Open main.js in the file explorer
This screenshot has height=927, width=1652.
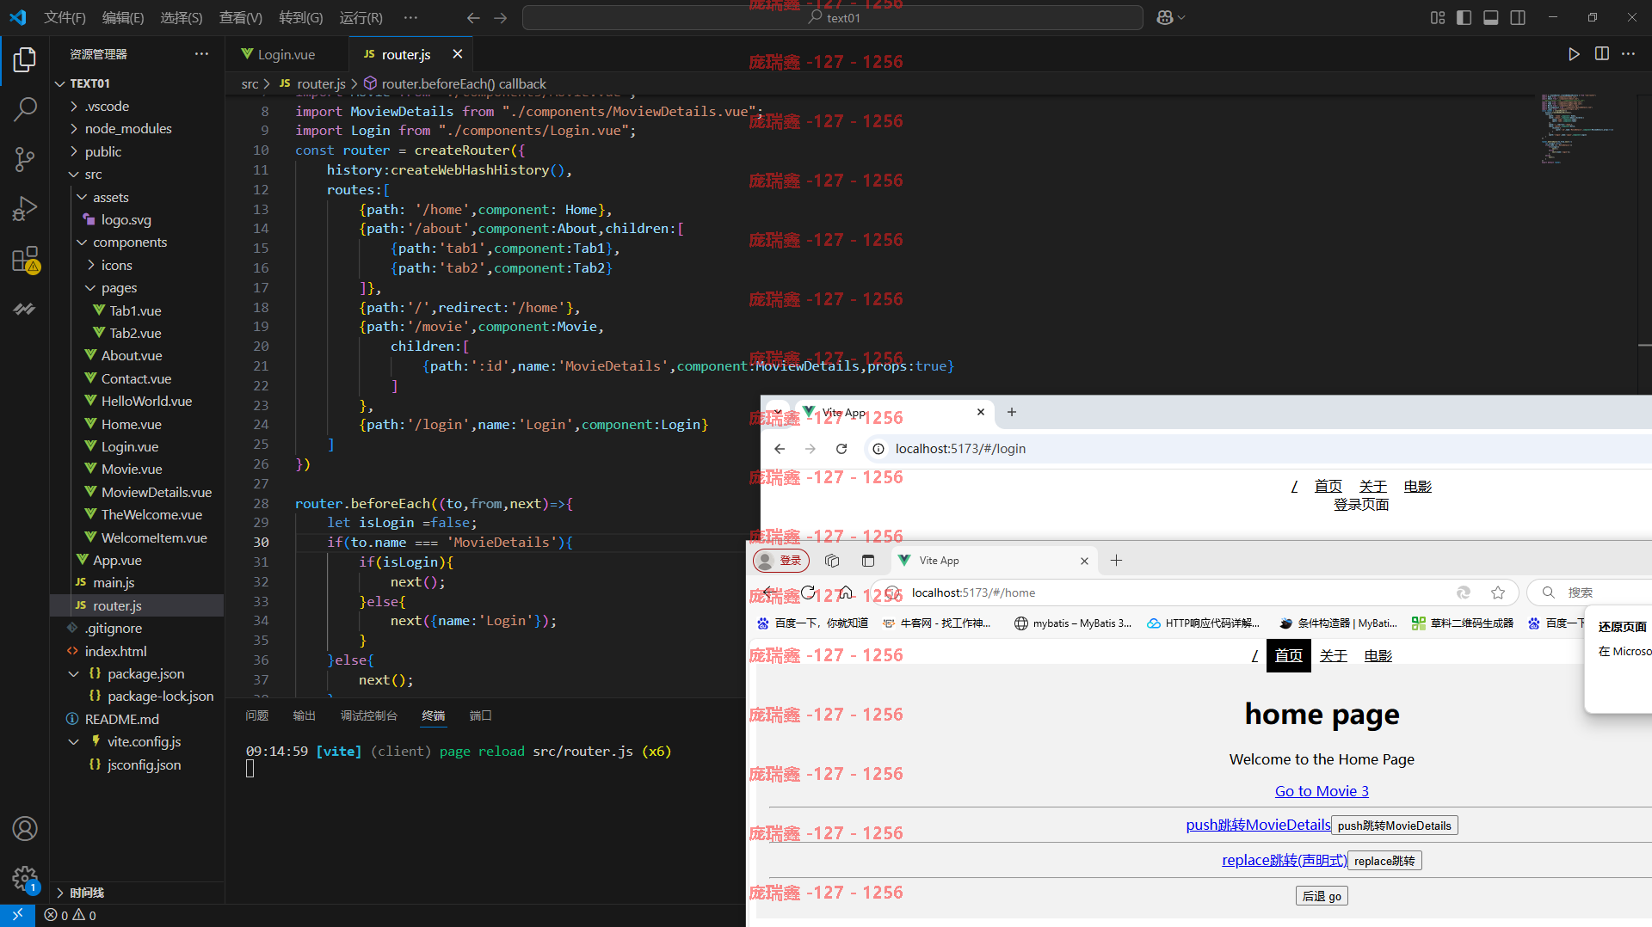click(114, 582)
